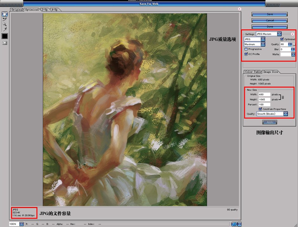Open the Smooth (Bicubic) quality dropdown
Image resolution: width=298 pixels, height=227 pixels.
(x=272, y=114)
